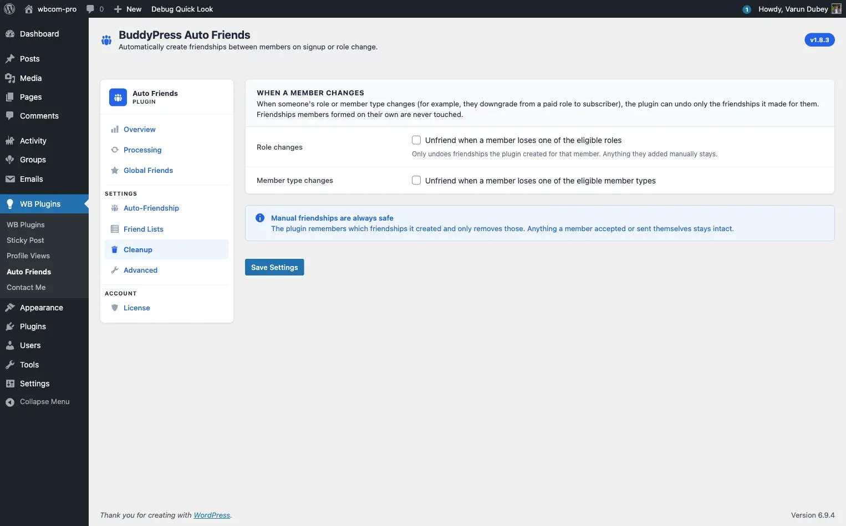
Task: Click the Processing refresh icon
Action: click(115, 150)
